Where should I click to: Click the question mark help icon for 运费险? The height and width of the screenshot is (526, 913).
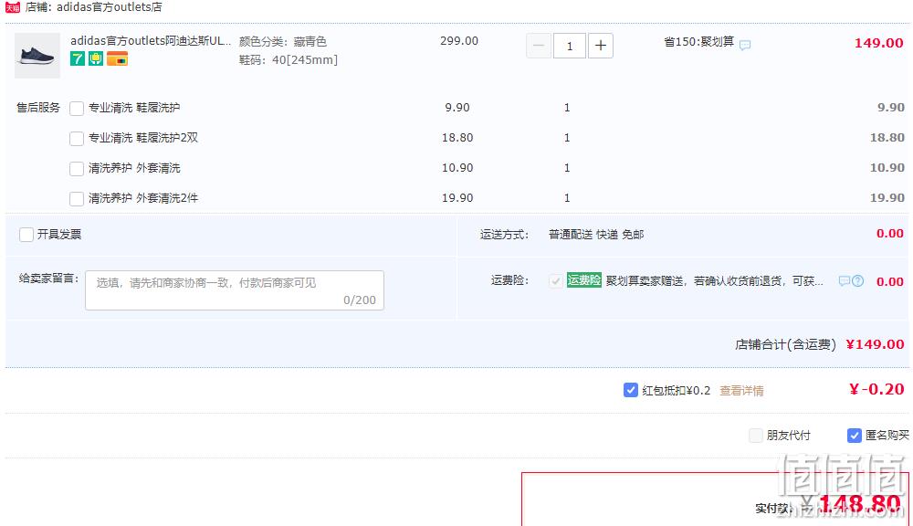pyautogui.click(x=857, y=280)
